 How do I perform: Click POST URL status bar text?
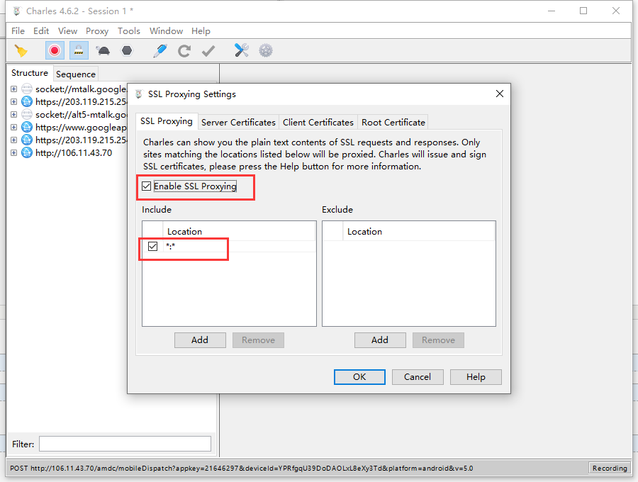coord(242,468)
